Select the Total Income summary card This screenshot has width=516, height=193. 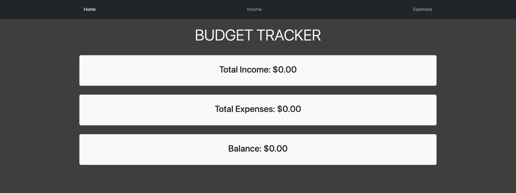pyautogui.click(x=257, y=70)
